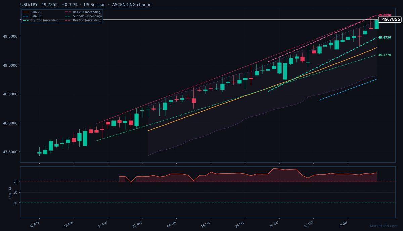Click the 49.0000 price axis label

pyautogui.click(x=10, y=65)
